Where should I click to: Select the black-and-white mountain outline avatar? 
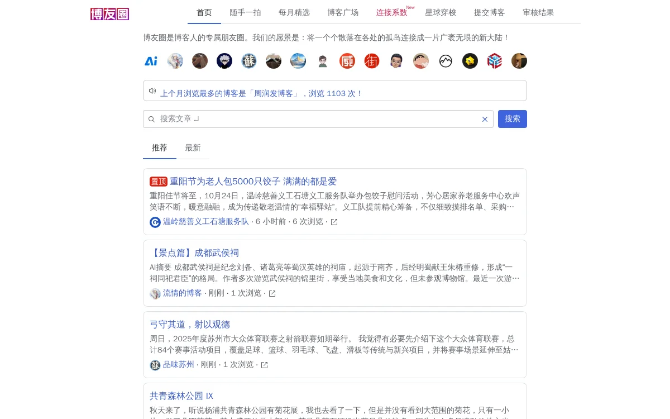[x=446, y=61]
